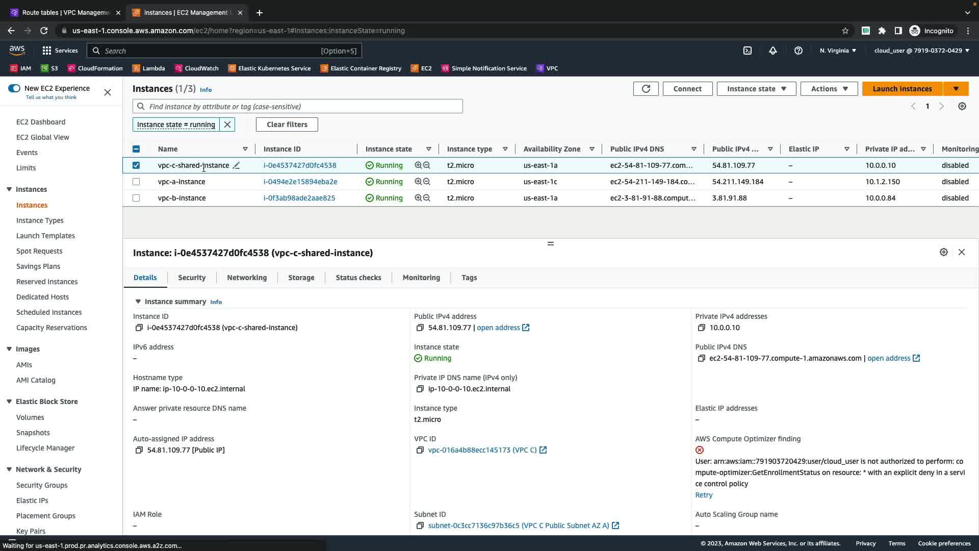Viewport: 979px width, 551px height.
Task: Select the vpc-b-instance row checkbox
Action: click(x=136, y=198)
